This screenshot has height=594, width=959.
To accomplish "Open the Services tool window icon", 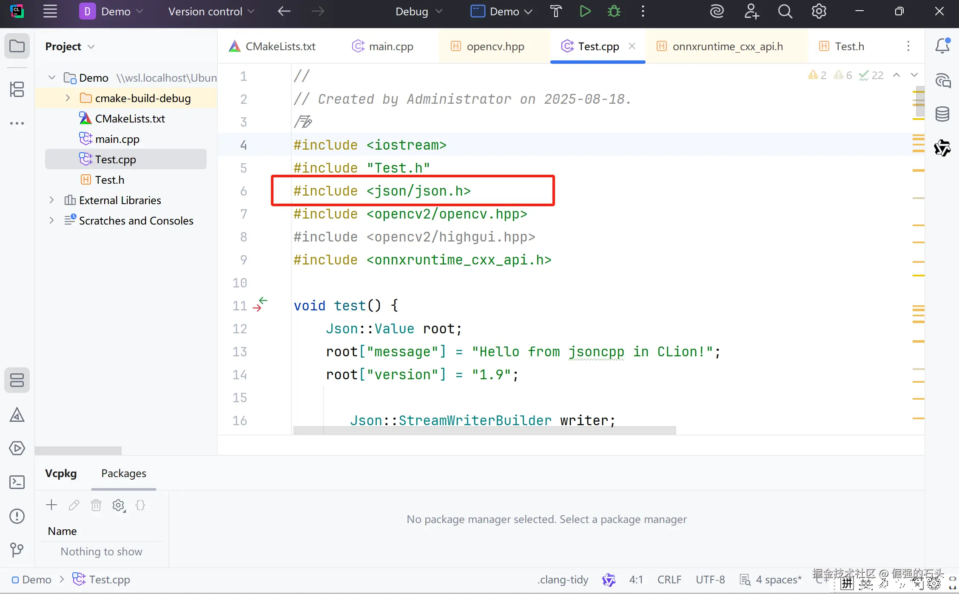I will pos(17,448).
